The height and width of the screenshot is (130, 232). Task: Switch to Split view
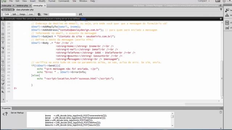14,14
